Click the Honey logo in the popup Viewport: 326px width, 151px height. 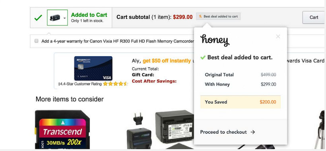(x=215, y=40)
